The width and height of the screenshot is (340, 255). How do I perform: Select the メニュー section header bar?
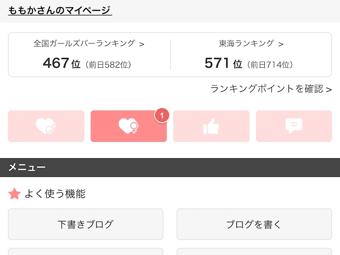coord(170,168)
